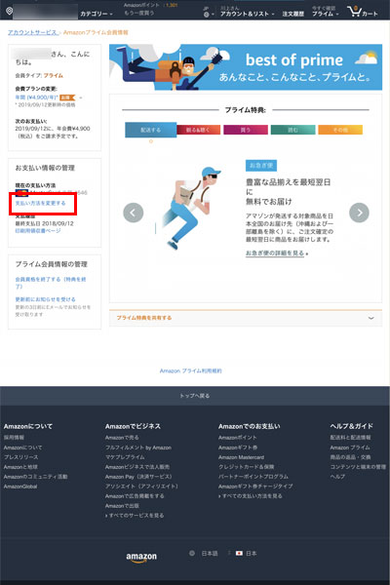
Task: Open AmazonGlobal footer link
Action: (x=20, y=487)
